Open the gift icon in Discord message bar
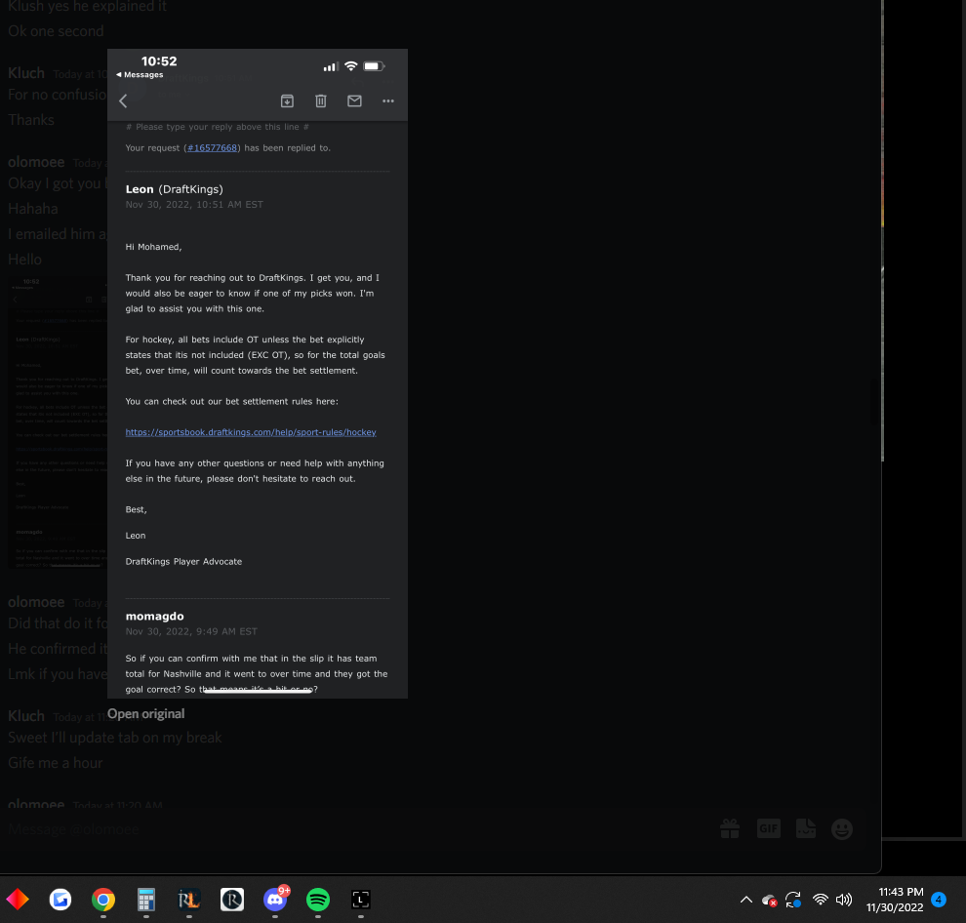Screen dimensions: 966x923 (730, 828)
